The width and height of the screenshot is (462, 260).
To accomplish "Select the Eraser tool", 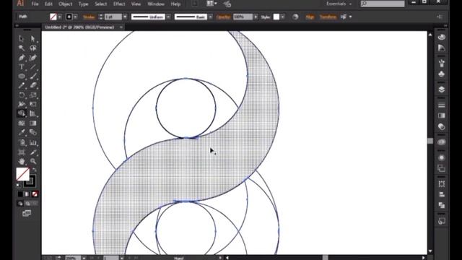I will point(33,85).
